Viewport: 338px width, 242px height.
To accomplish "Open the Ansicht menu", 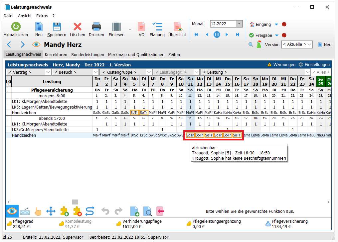I will pyautogui.click(x=25, y=16).
